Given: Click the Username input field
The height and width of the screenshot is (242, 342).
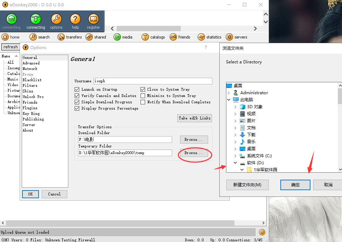Looking at the screenshot, I should click(x=153, y=81).
